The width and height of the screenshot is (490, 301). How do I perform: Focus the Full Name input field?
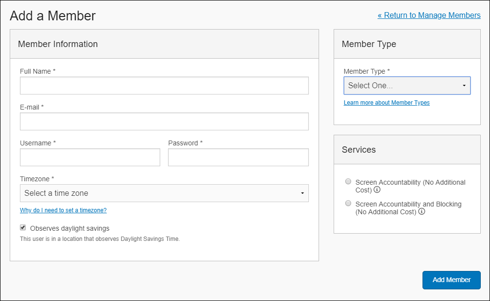(x=164, y=85)
